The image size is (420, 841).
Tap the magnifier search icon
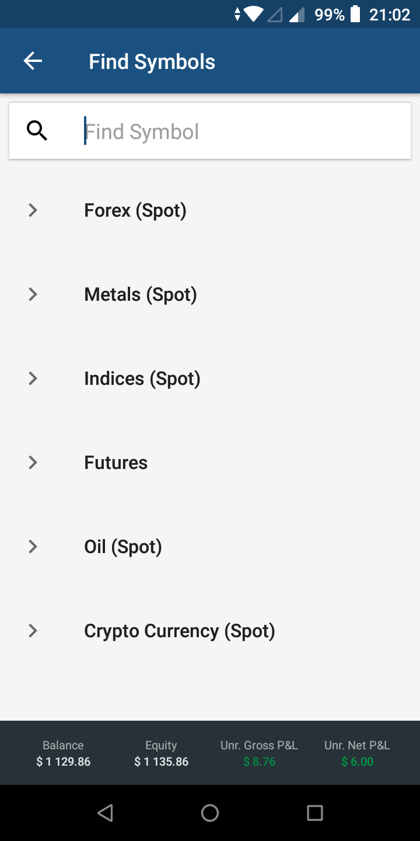click(37, 131)
